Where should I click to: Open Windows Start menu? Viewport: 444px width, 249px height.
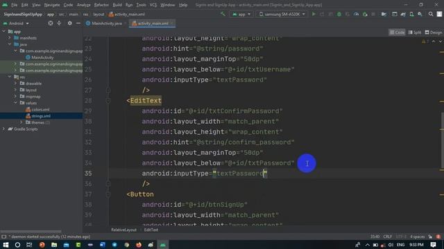tap(6, 245)
